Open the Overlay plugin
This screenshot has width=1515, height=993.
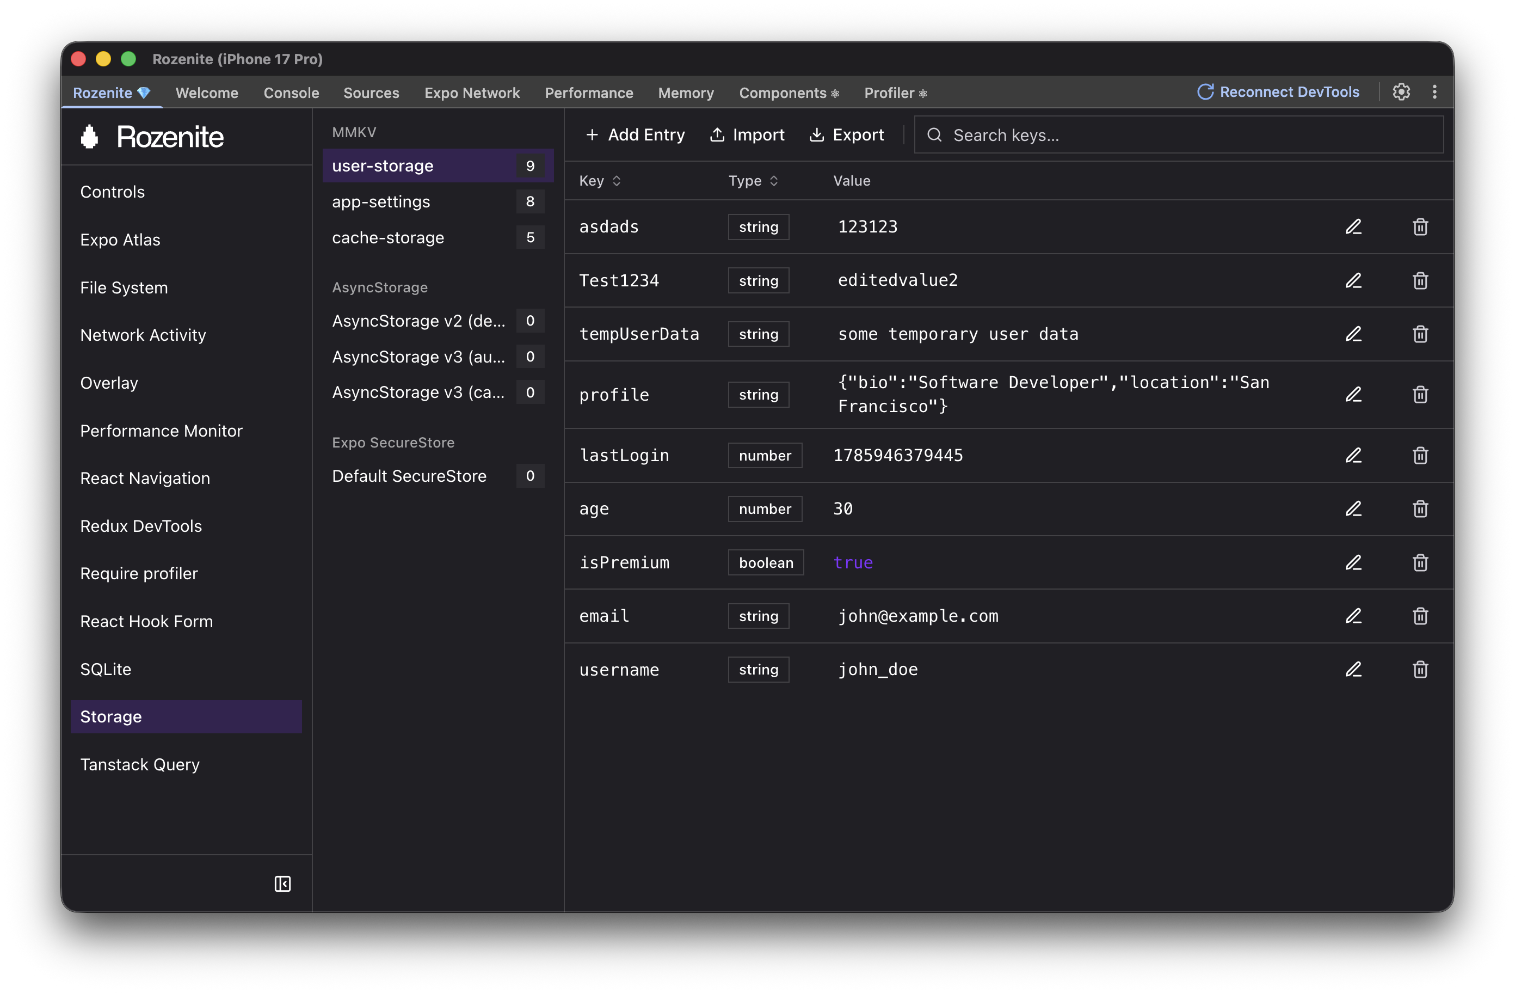(186, 383)
